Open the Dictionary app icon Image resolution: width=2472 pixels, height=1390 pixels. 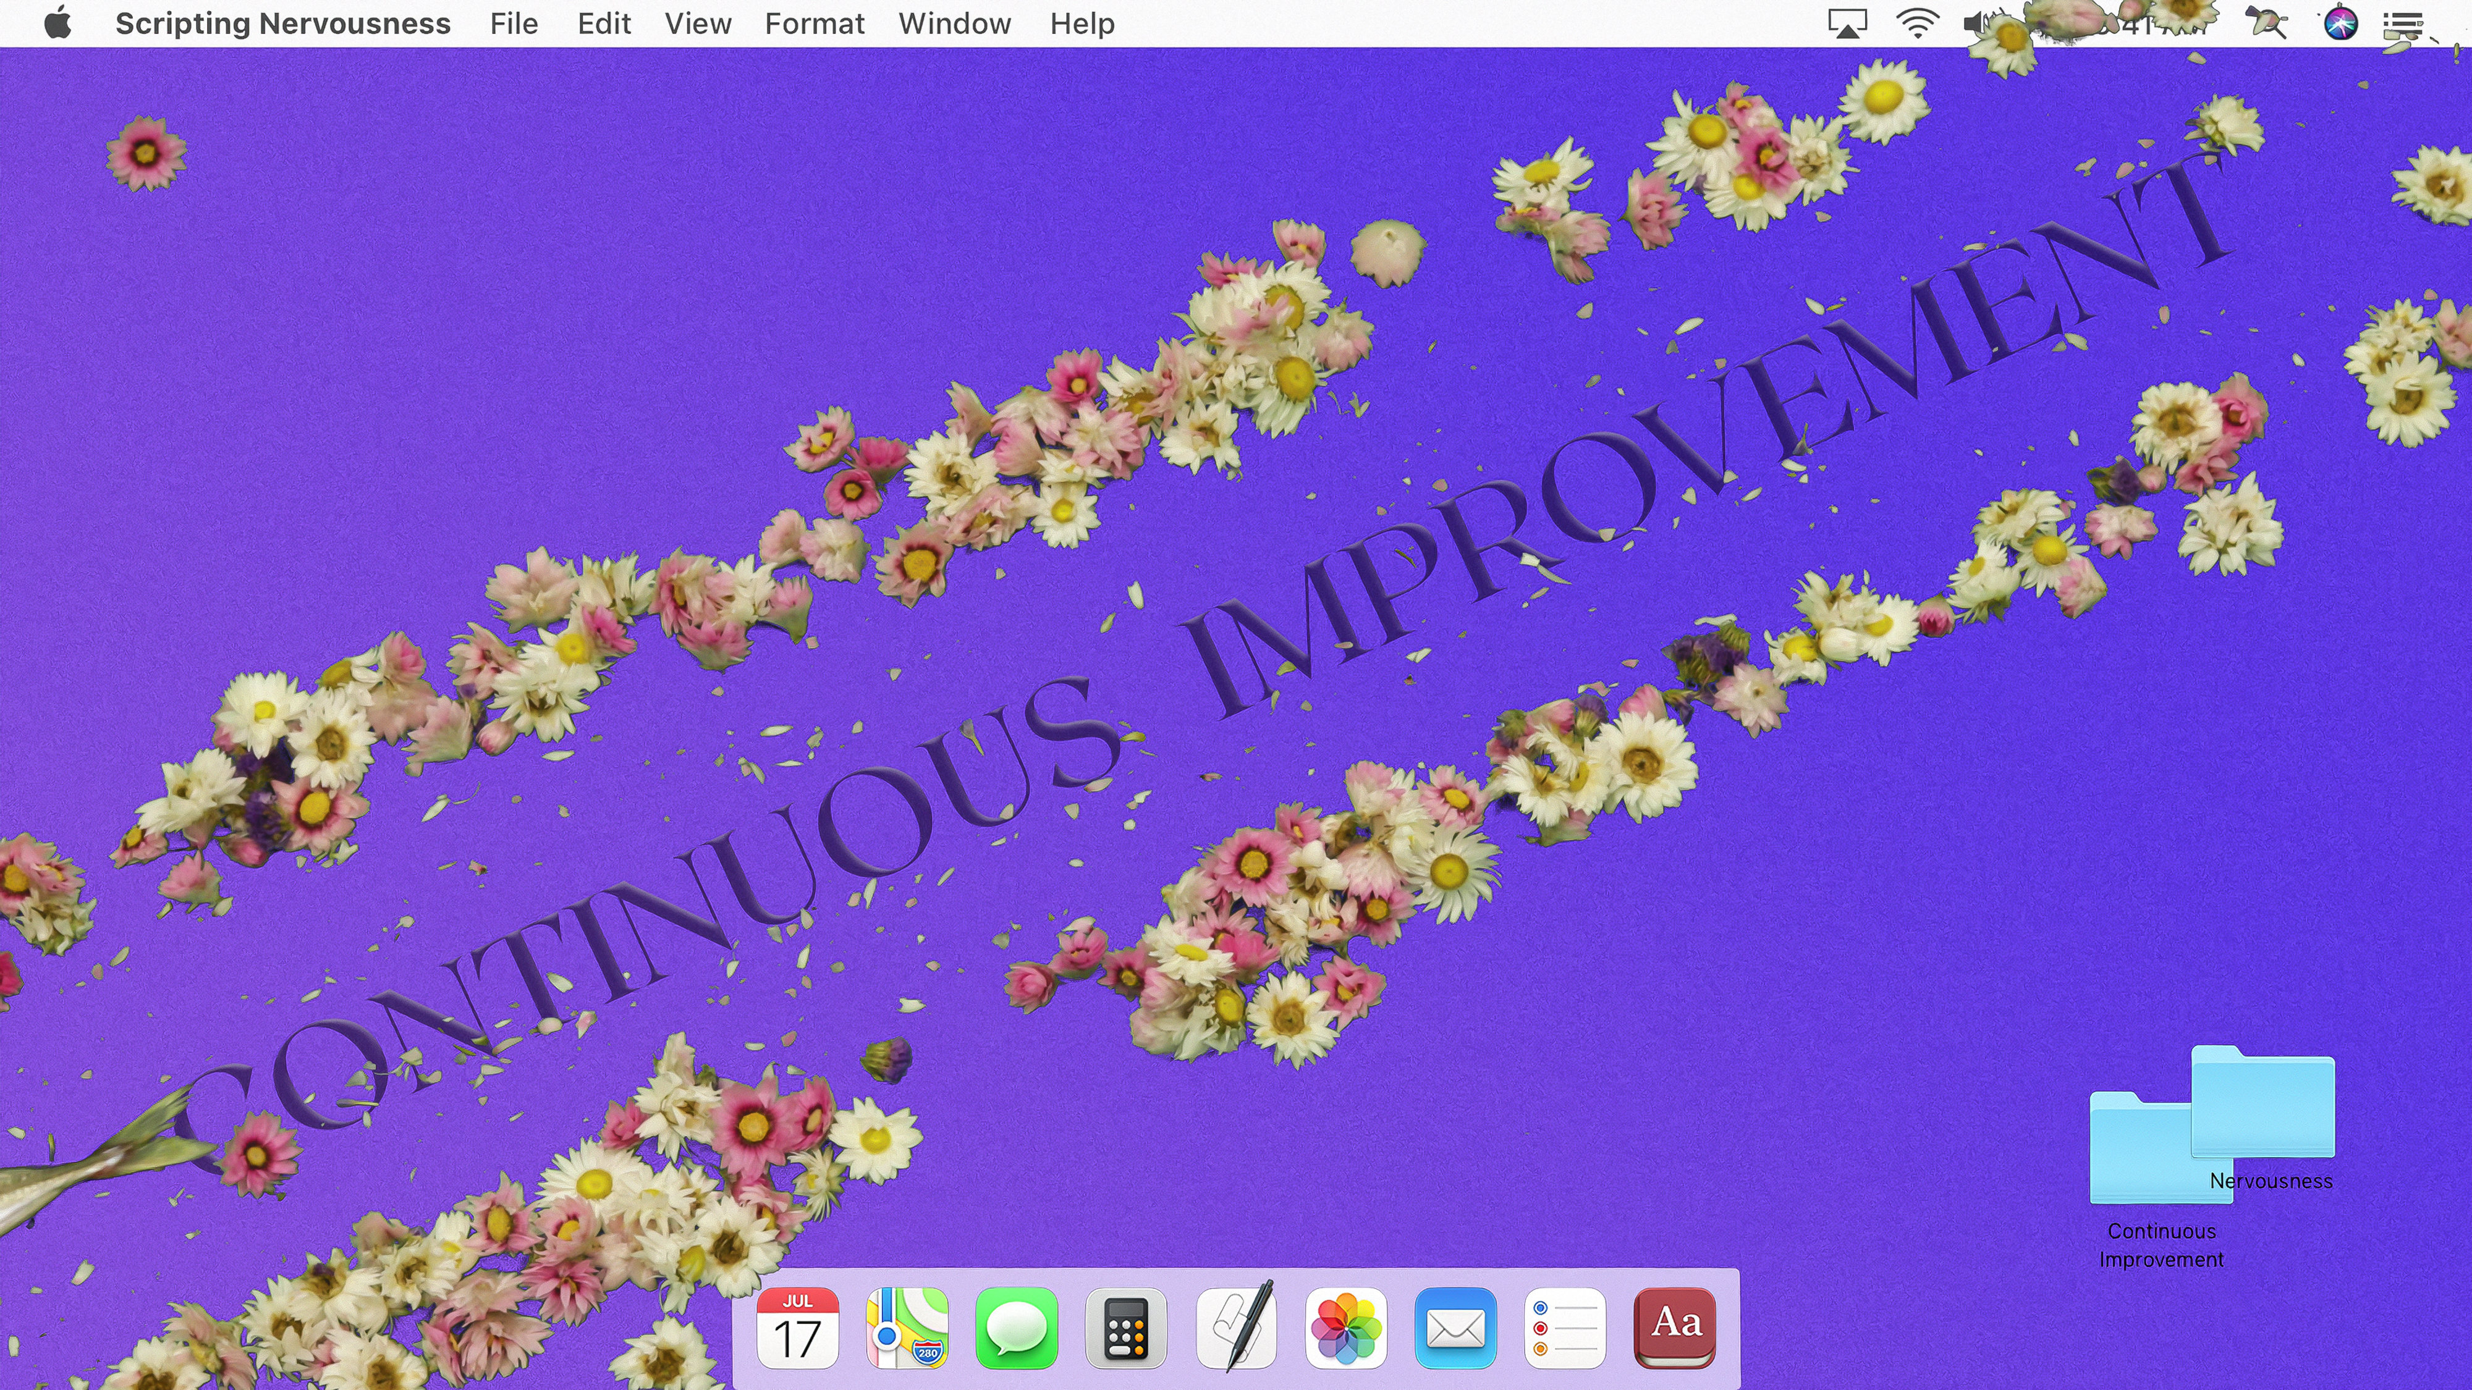click(1675, 1328)
